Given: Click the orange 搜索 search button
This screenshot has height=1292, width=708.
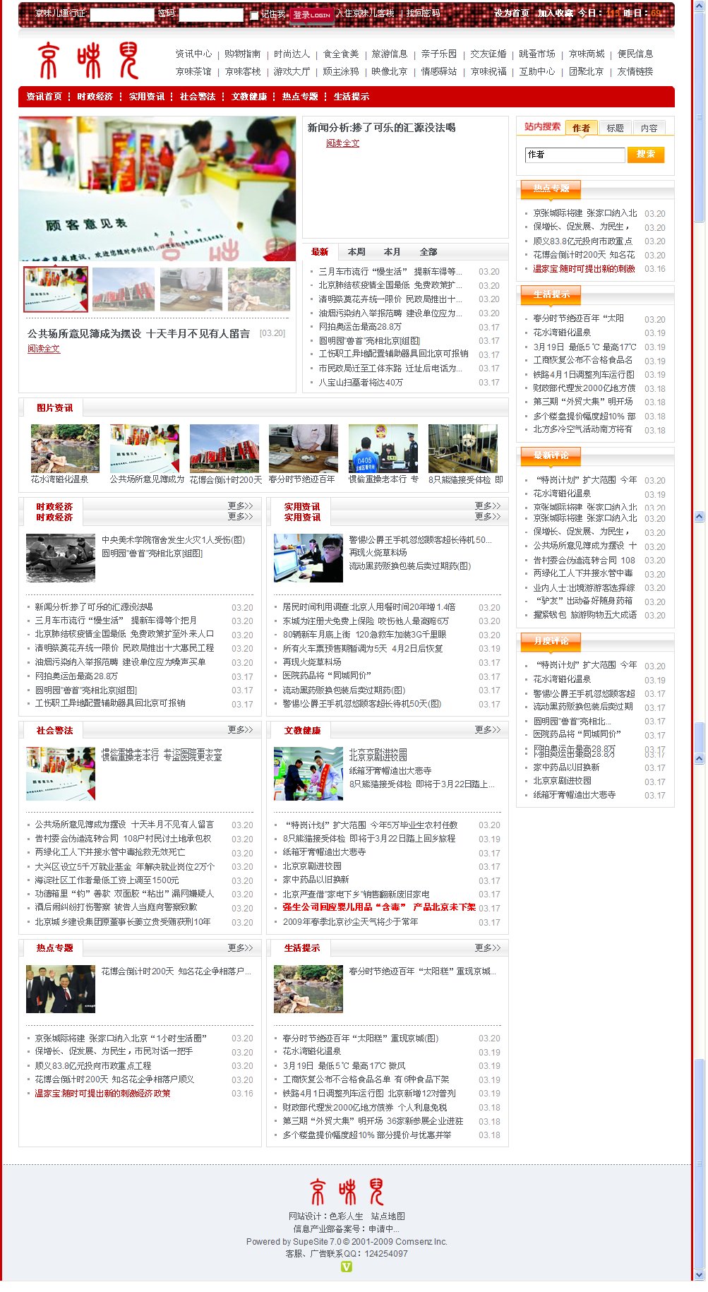Looking at the screenshot, I should (x=646, y=154).
